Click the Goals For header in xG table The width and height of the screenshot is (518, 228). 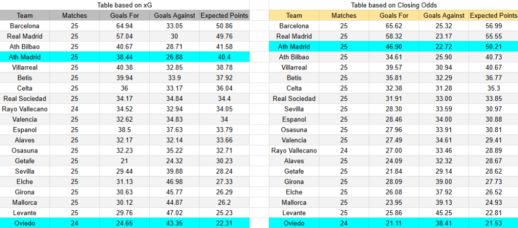tap(125, 16)
